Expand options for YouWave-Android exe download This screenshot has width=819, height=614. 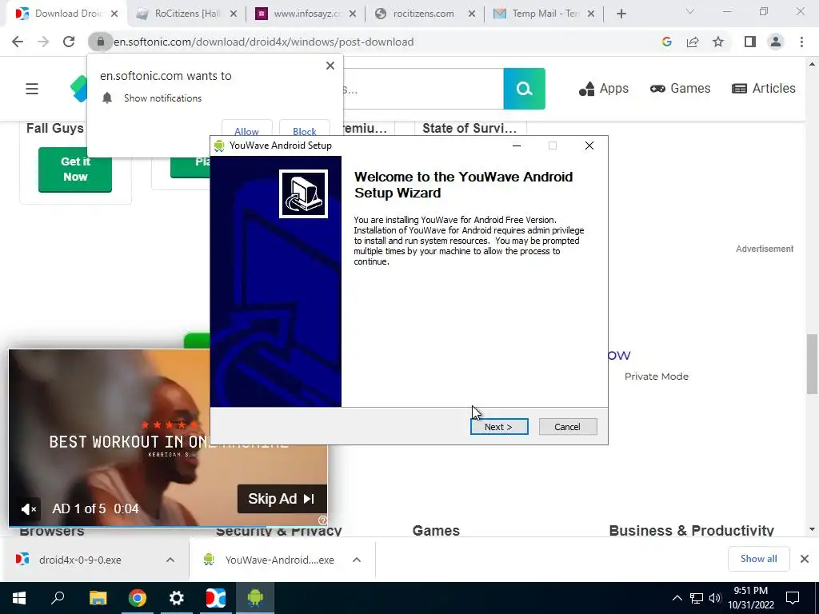tap(357, 560)
